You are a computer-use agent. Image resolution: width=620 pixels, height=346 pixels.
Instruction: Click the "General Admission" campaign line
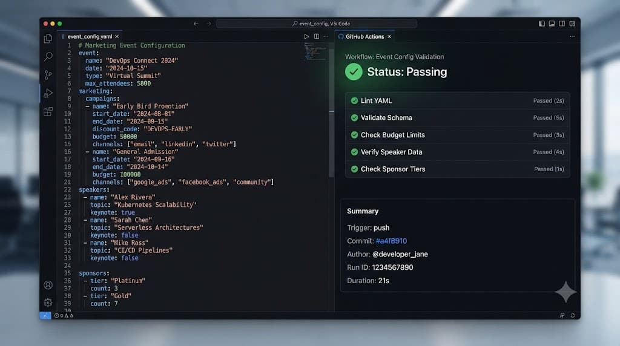point(131,152)
